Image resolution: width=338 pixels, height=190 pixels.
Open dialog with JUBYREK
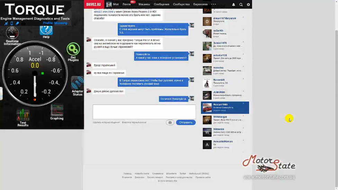point(225,95)
